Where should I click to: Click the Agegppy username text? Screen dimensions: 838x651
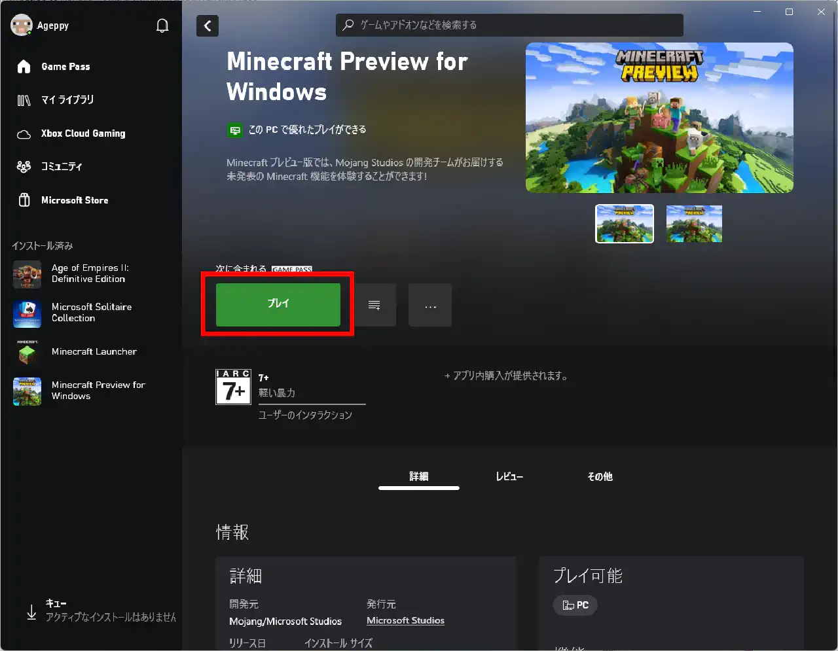(53, 26)
